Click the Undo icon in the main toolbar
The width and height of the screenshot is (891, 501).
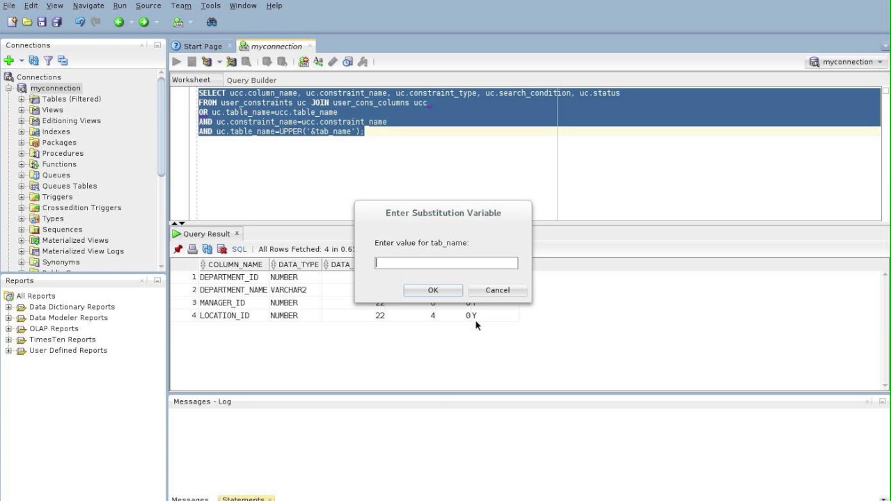click(x=79, y=22)
